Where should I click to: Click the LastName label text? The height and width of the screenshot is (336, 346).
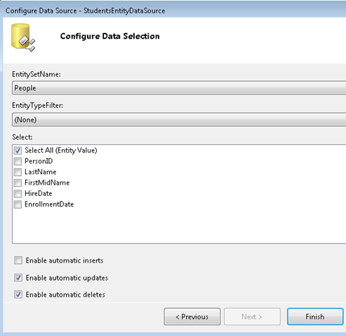click(x=41, y=172)
